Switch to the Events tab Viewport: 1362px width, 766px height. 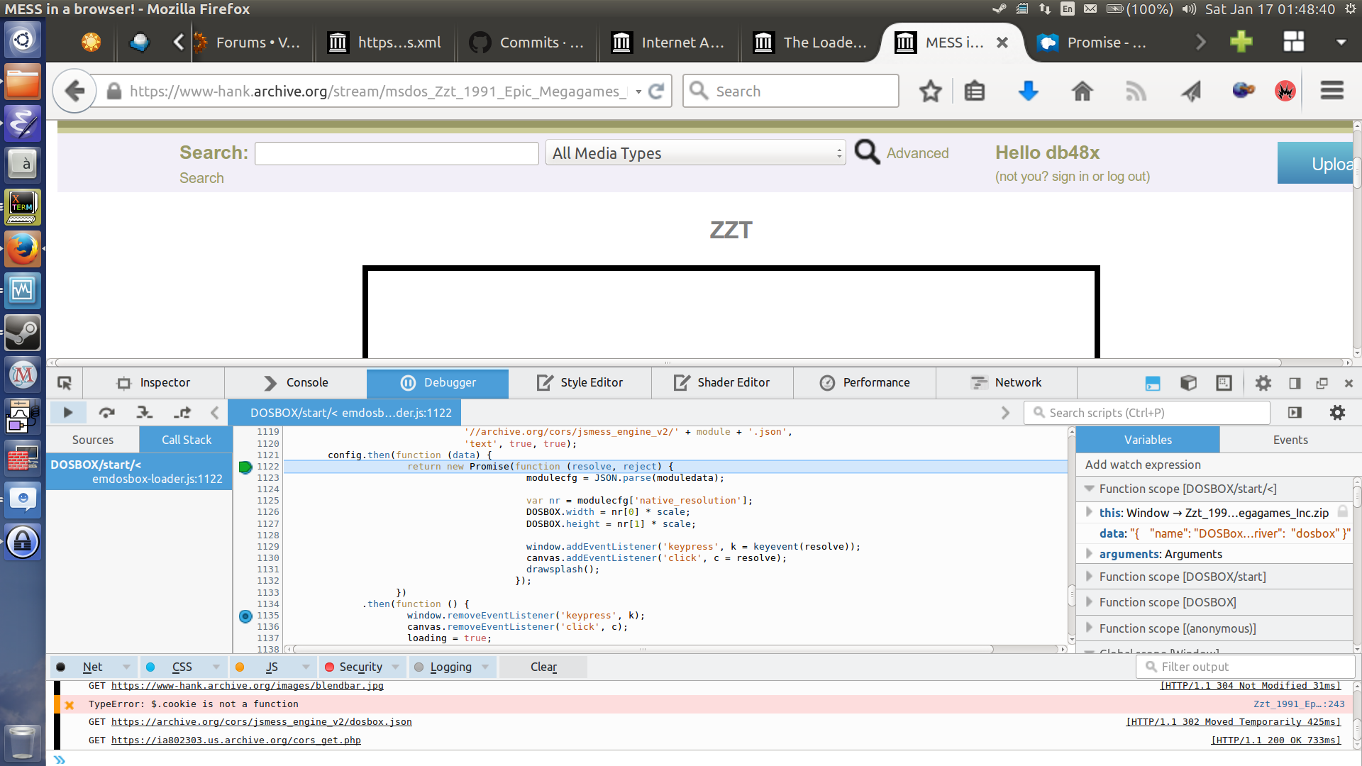(x=1290, y=440)
